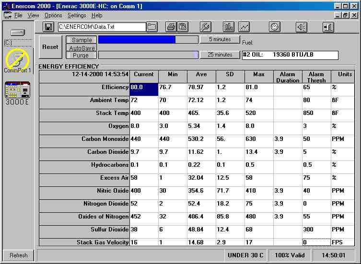Image resolution: width=361 pixels, height=264 pixels.
Task: Click the speaker alarm sound icon
Action: (x=301, y=27)
